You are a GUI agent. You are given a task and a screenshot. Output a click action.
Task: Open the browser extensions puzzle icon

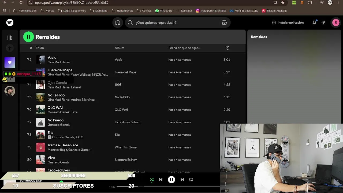[310, 3]
